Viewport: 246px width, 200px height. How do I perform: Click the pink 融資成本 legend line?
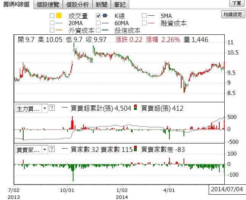pos(151,23)
